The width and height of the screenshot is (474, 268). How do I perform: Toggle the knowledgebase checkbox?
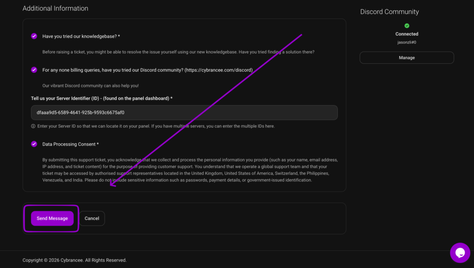coord(34,36)
